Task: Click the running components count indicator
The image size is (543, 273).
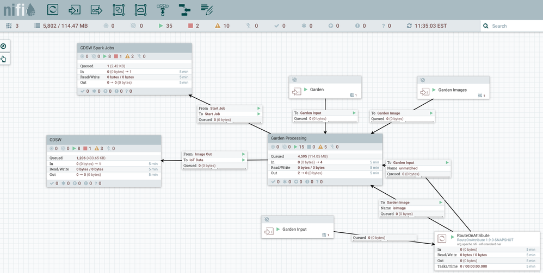Action: coord(165,26)
